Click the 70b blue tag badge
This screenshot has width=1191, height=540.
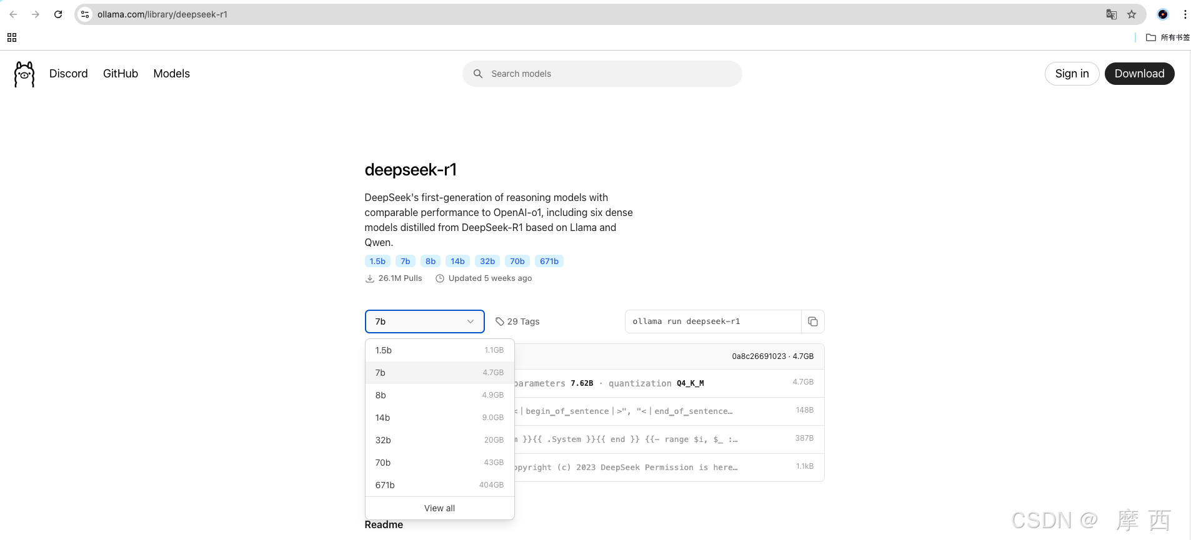coord(517,262)
